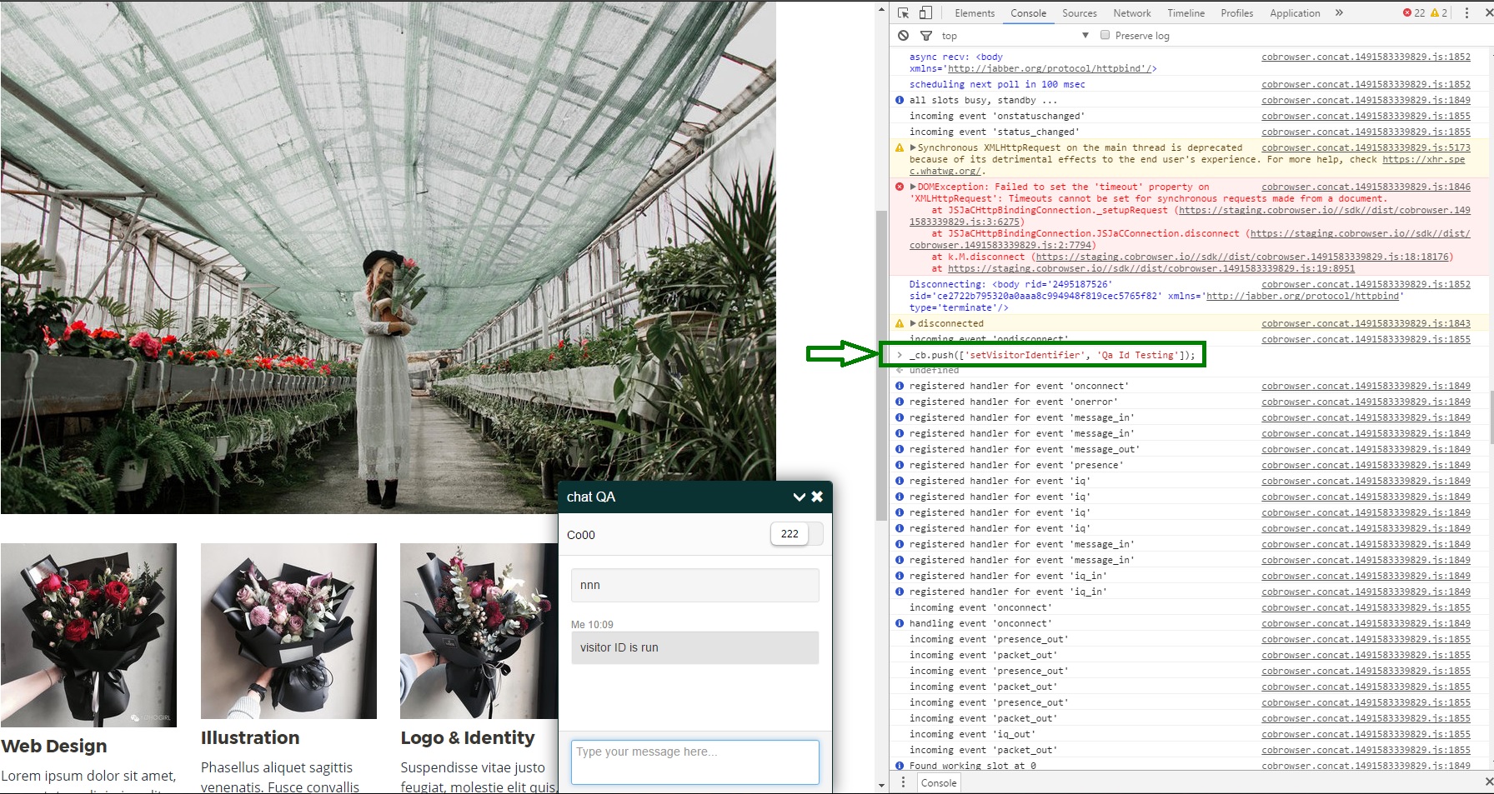Click the 'all slots busy, standby ...' log message
The image size is (1494, 794).
tap(983, 100)
